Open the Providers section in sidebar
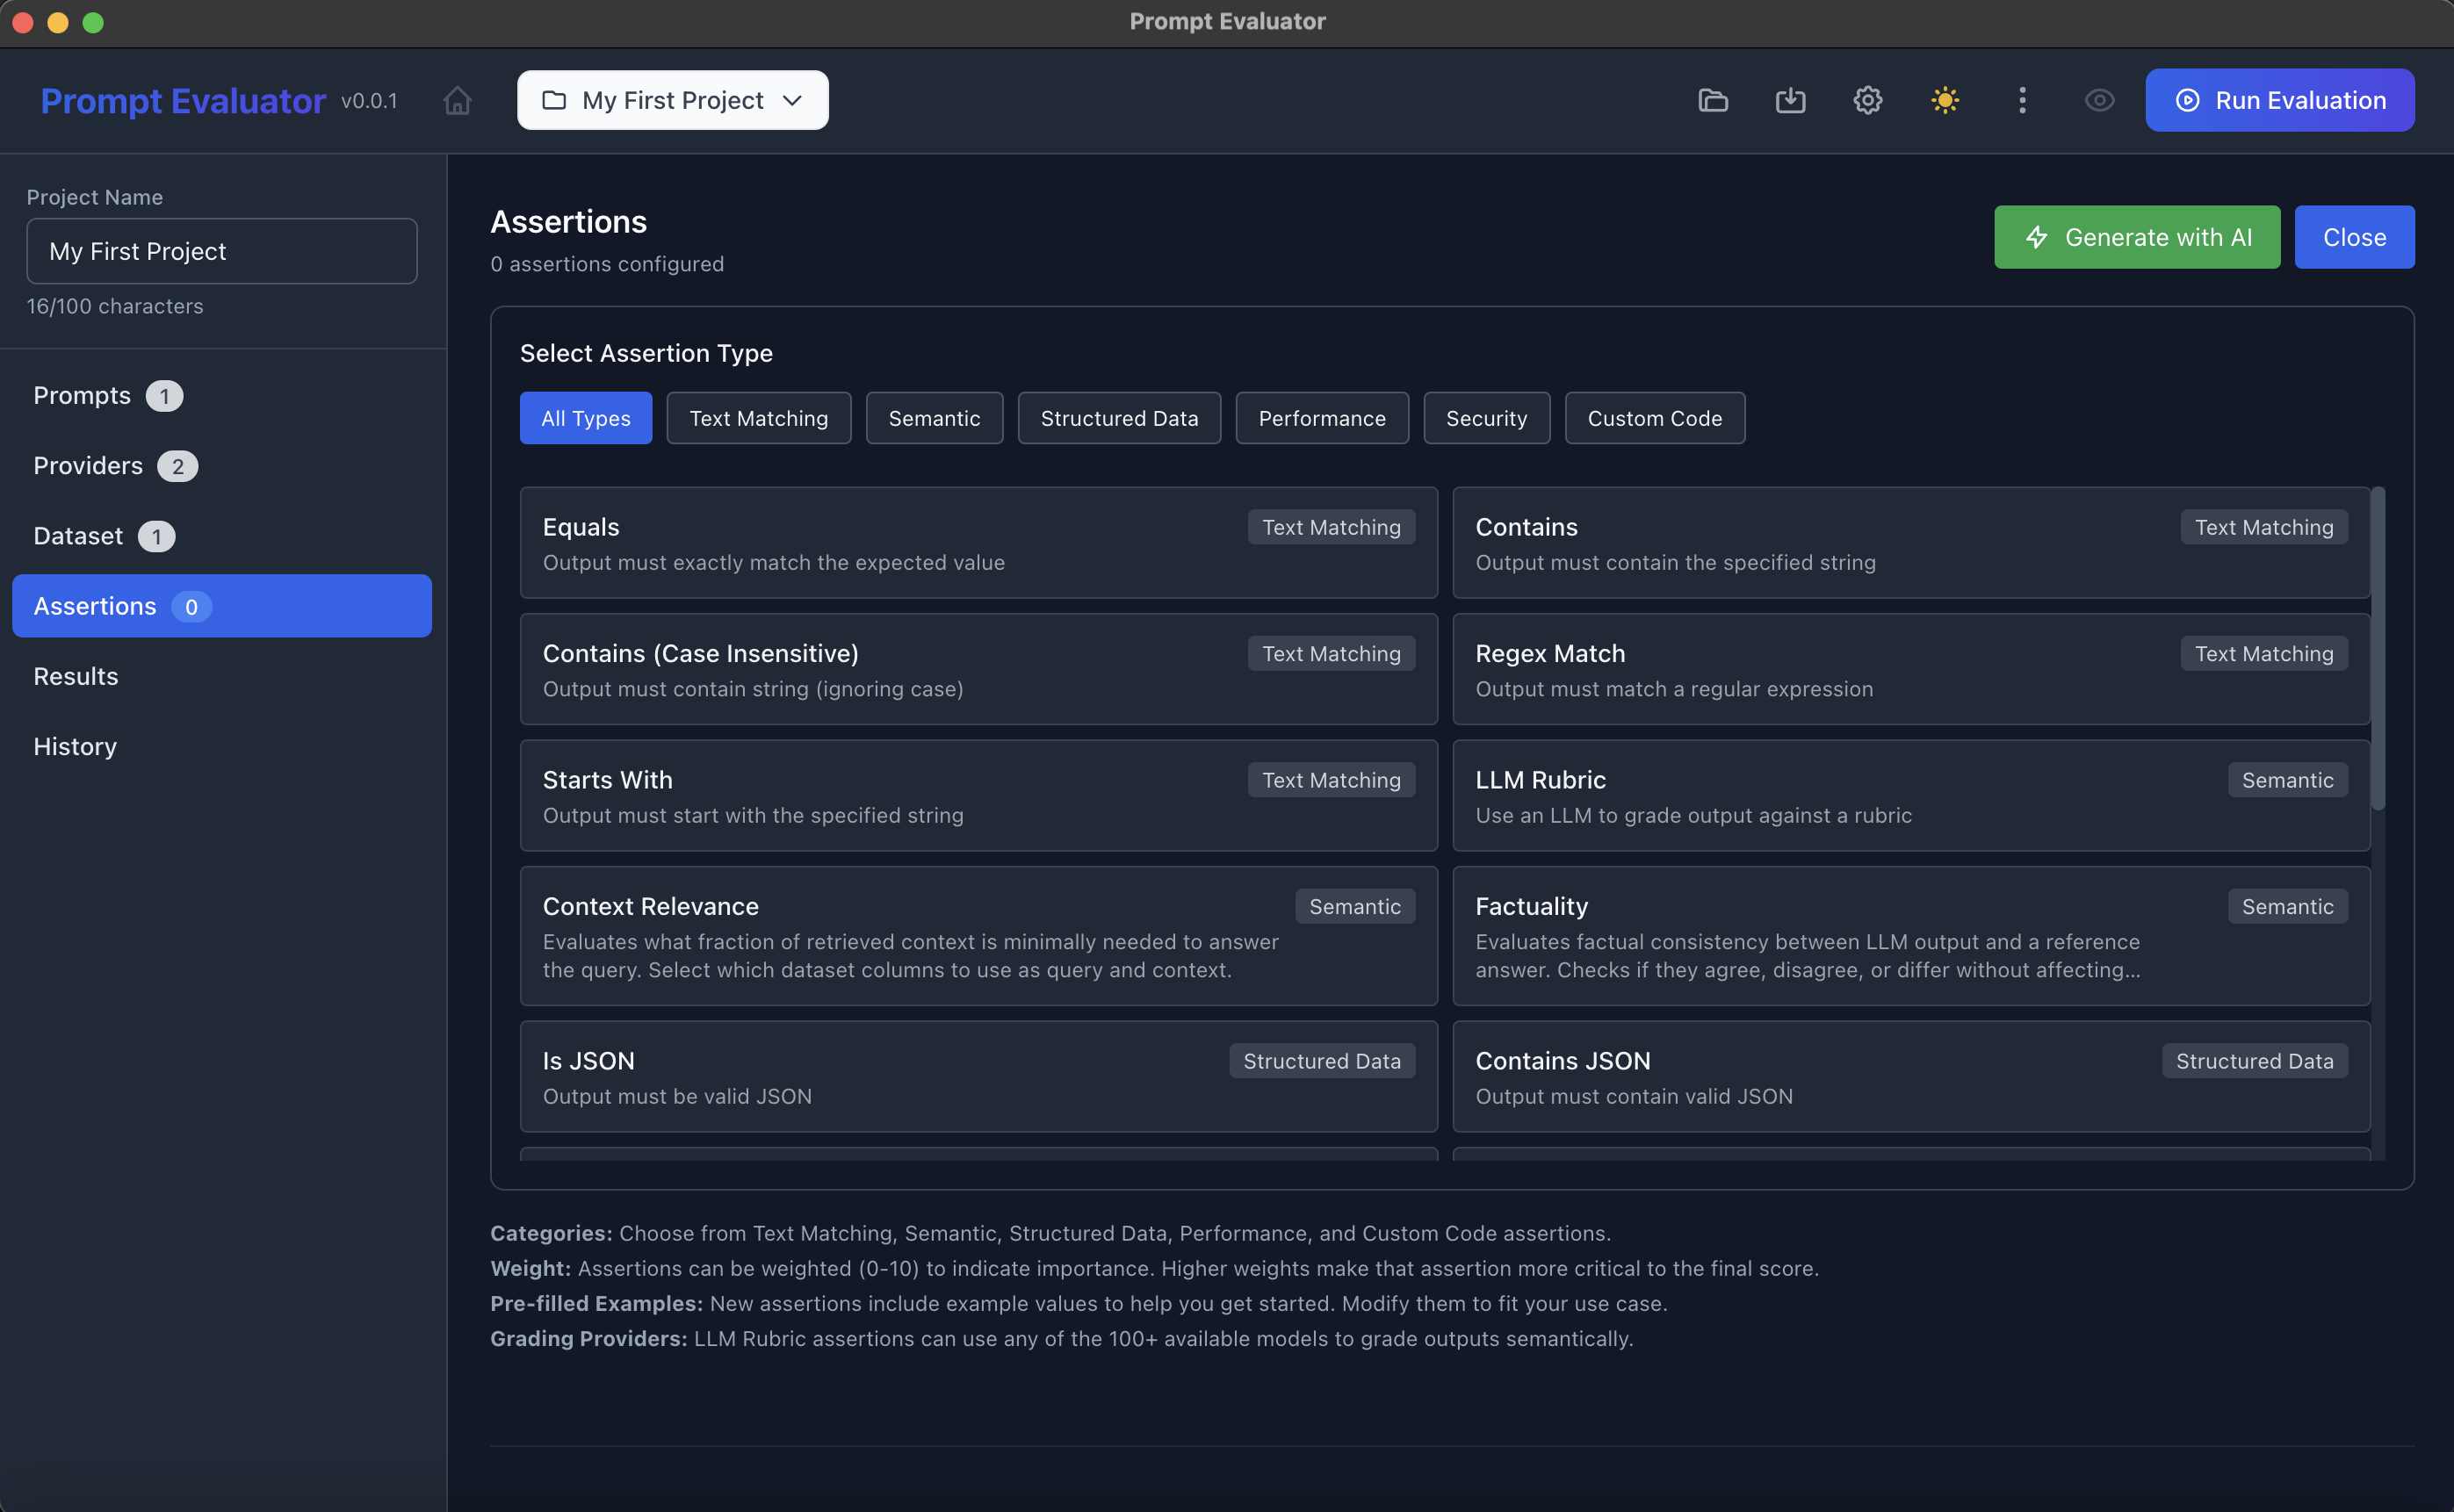Image resolution: width=2454 pixels, height=1512 pixels. tap(87, 465)
